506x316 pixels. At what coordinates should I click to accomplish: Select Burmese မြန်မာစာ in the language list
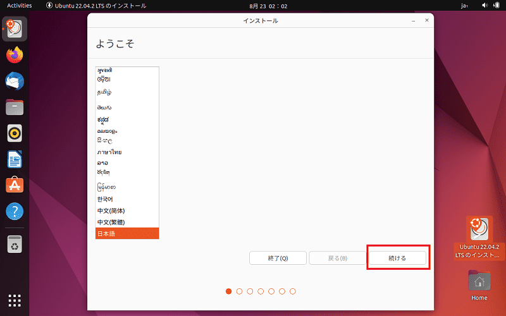click(127, 186)
